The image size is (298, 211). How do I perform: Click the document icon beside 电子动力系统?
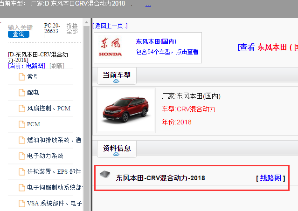point(21,156)
